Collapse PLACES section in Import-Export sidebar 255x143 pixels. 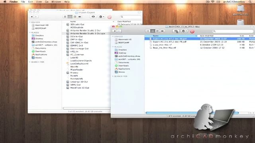[x=30, y=33]
